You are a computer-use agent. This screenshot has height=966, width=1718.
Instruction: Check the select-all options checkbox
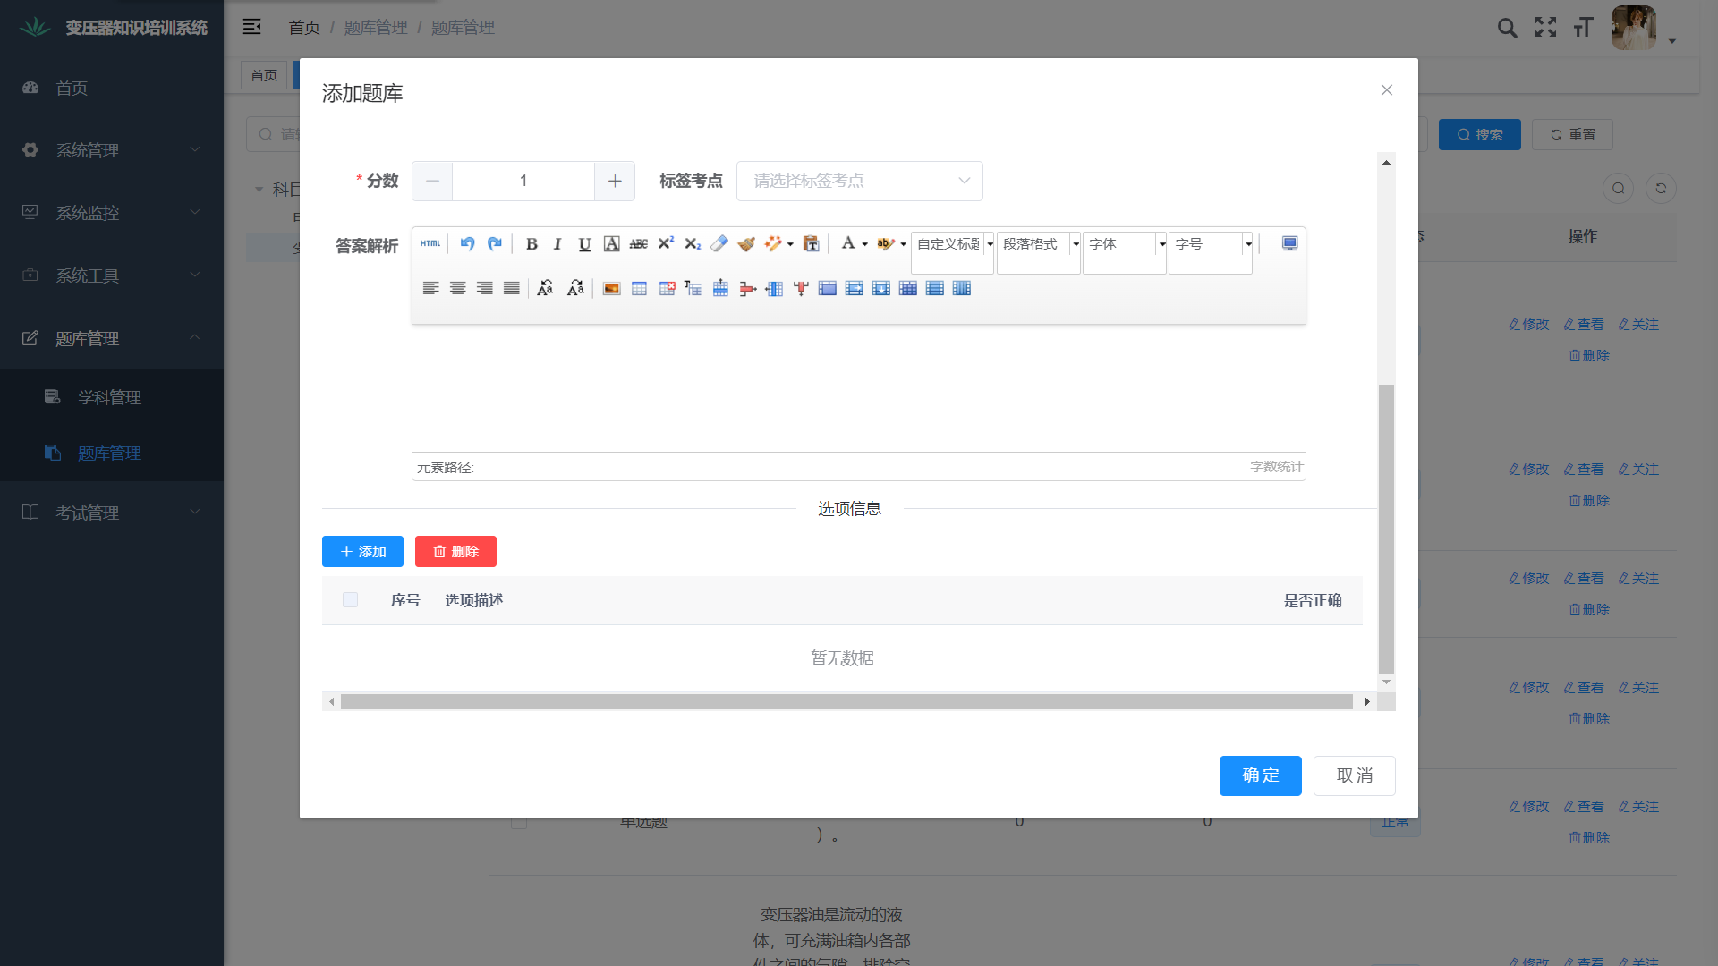click(x=350, y=600)
